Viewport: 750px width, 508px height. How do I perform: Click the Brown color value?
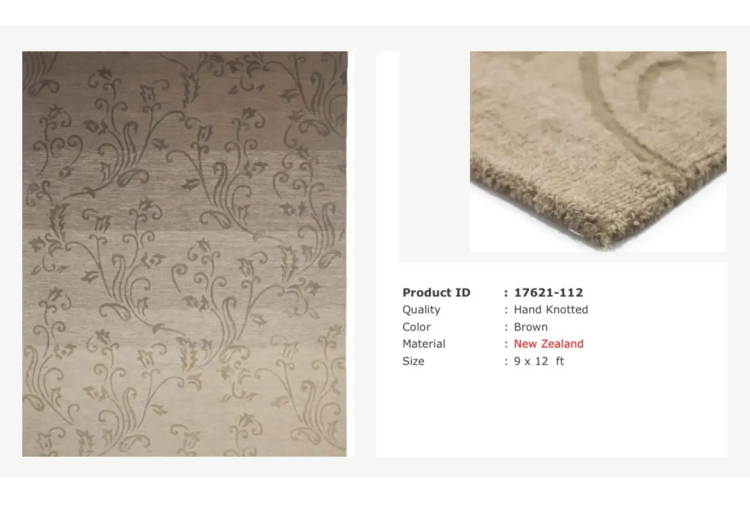(x=530, y=327)
